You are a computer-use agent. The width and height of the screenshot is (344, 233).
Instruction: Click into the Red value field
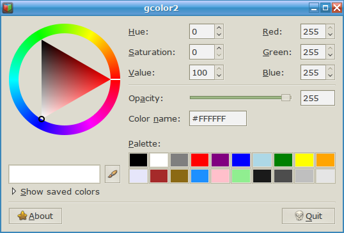click(x=313, y=31)
